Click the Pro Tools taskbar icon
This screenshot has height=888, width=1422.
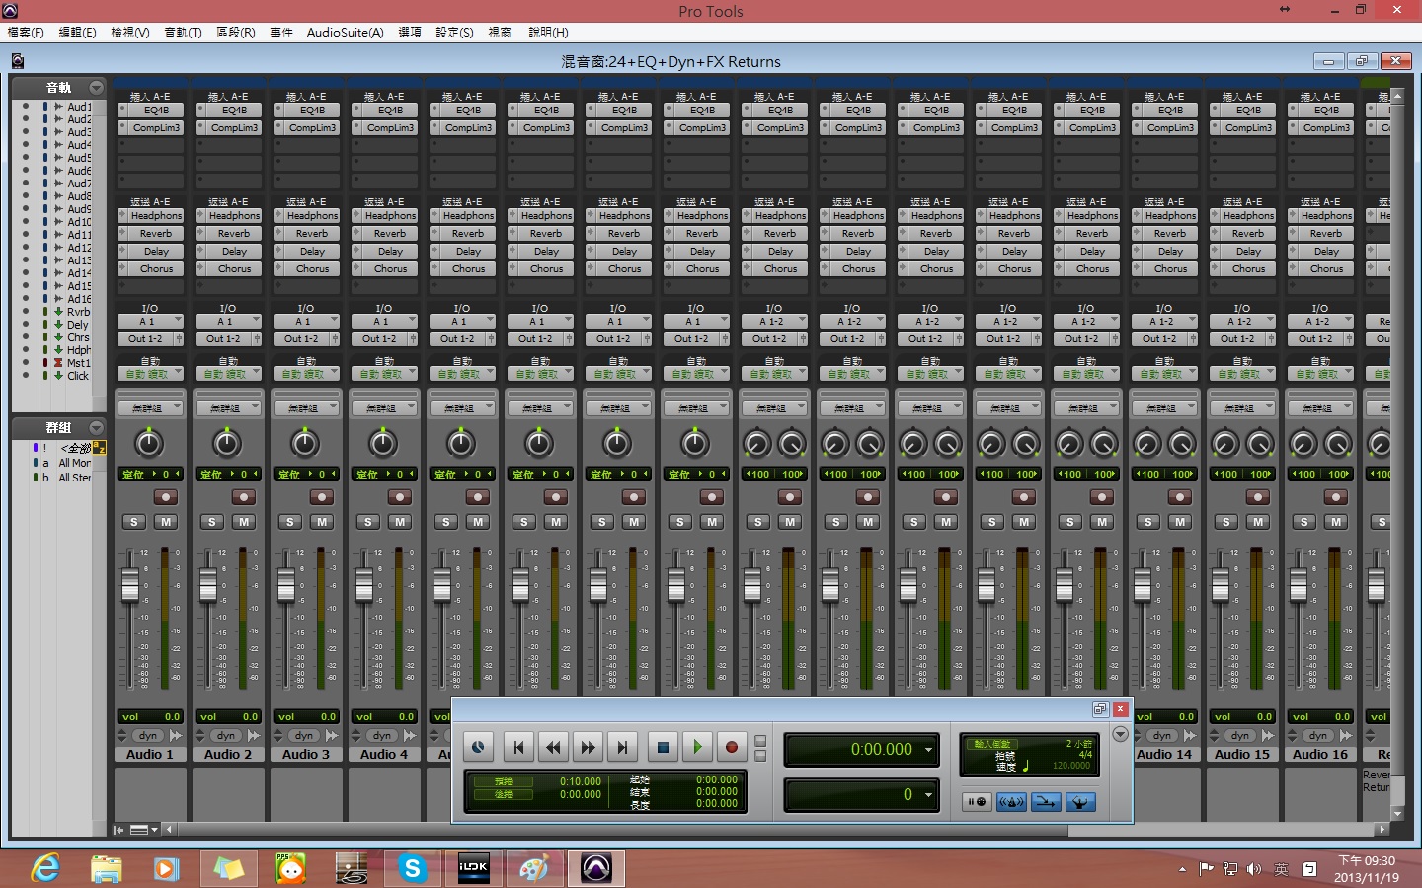[595, 868]
